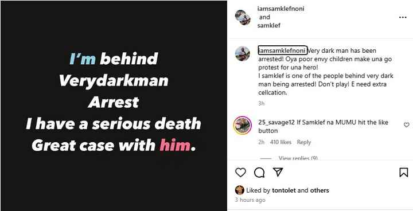Click tontolet's small avatar beside Liked by
The width and height of the screenshot is (413, 211).
[x=239, y=190]
